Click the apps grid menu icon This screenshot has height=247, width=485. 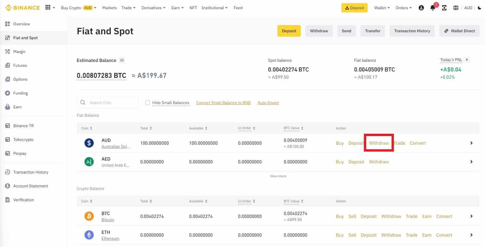[x=48, y=7]
